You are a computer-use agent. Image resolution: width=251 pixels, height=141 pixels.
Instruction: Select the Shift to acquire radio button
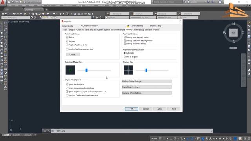(125, 57)
